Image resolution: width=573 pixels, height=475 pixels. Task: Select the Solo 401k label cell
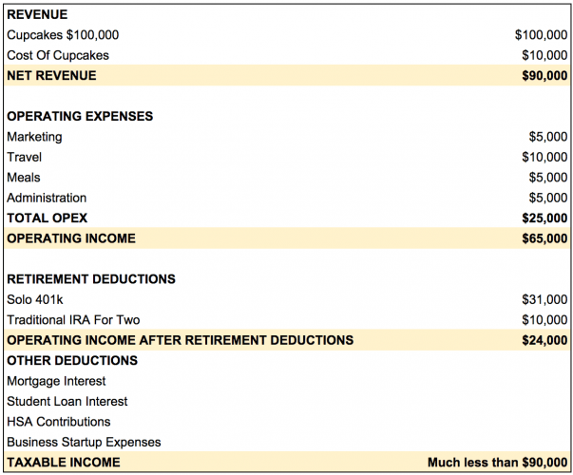coord(35,299)
